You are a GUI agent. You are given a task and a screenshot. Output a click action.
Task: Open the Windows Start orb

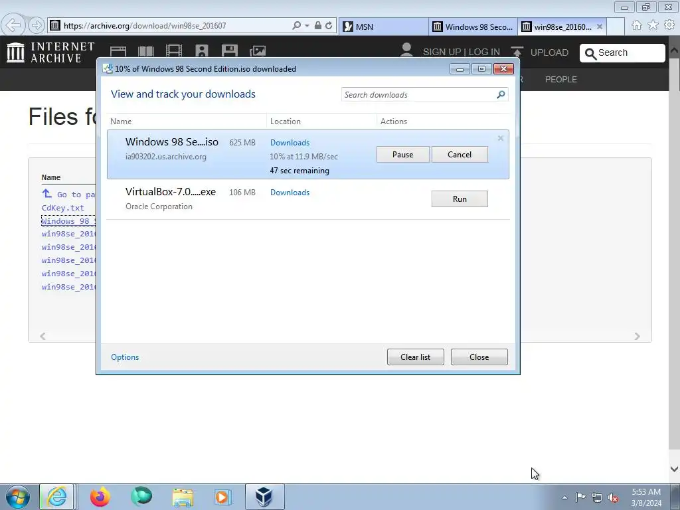click(18, 497)
